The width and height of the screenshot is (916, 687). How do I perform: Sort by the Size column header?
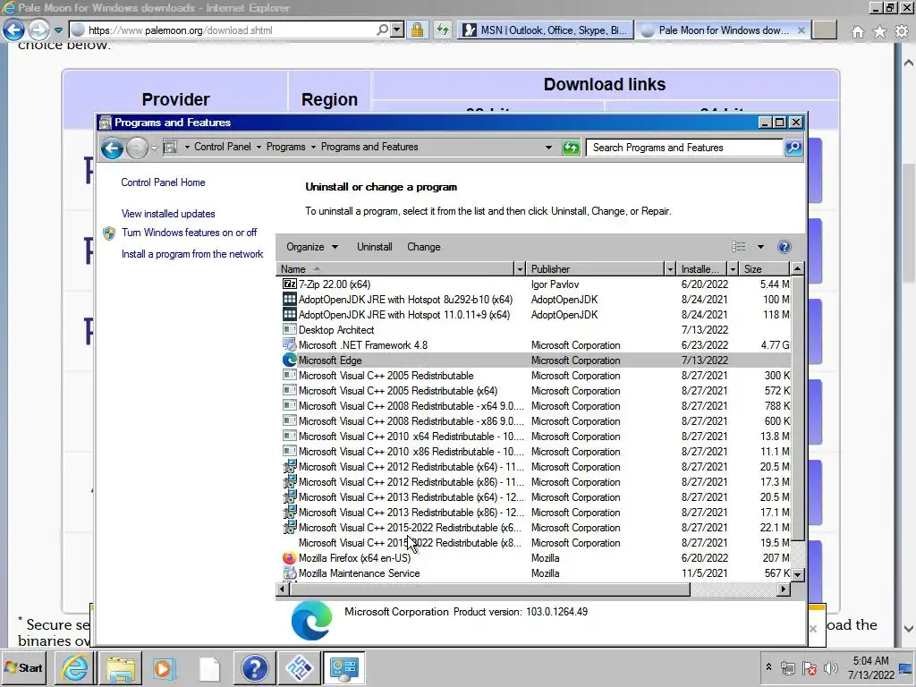pos(764,269)
